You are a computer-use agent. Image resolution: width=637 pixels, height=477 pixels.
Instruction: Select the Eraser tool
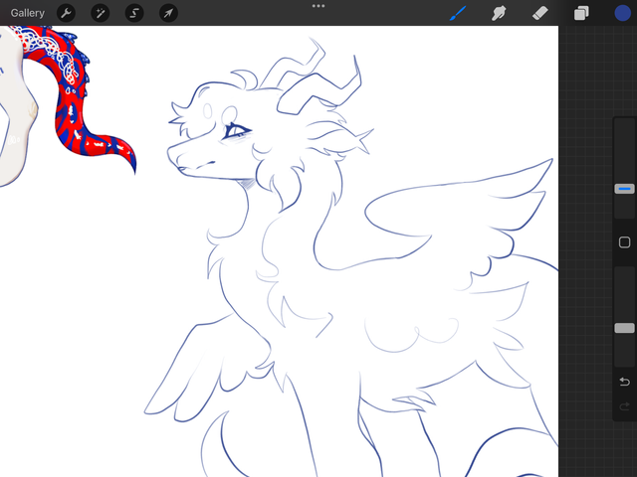pyautogui.click(x=539, y=13)
